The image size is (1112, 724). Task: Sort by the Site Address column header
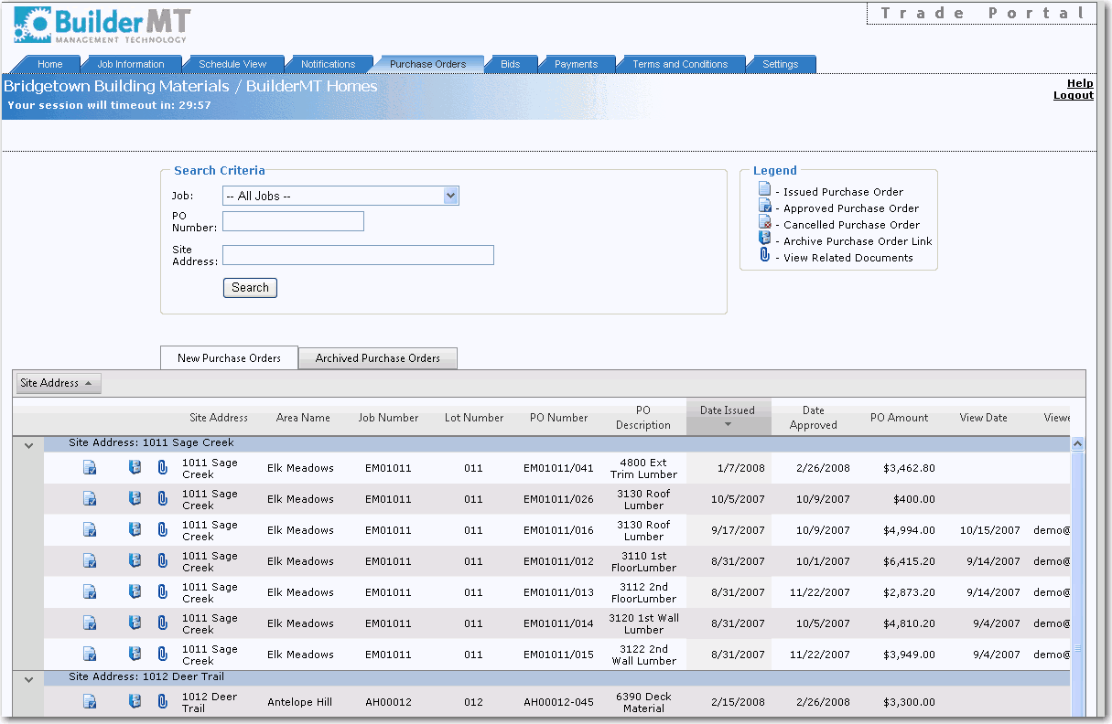coord(219,418)
